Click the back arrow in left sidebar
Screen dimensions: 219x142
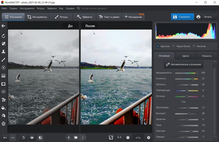tap(4, 26)
